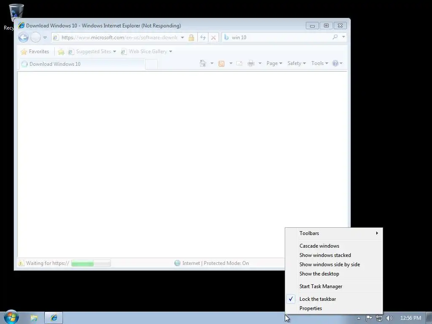Expand the Home button dropdown arrow
The image size is (432, 324).
pyautogui.click(x=212, y=63)
